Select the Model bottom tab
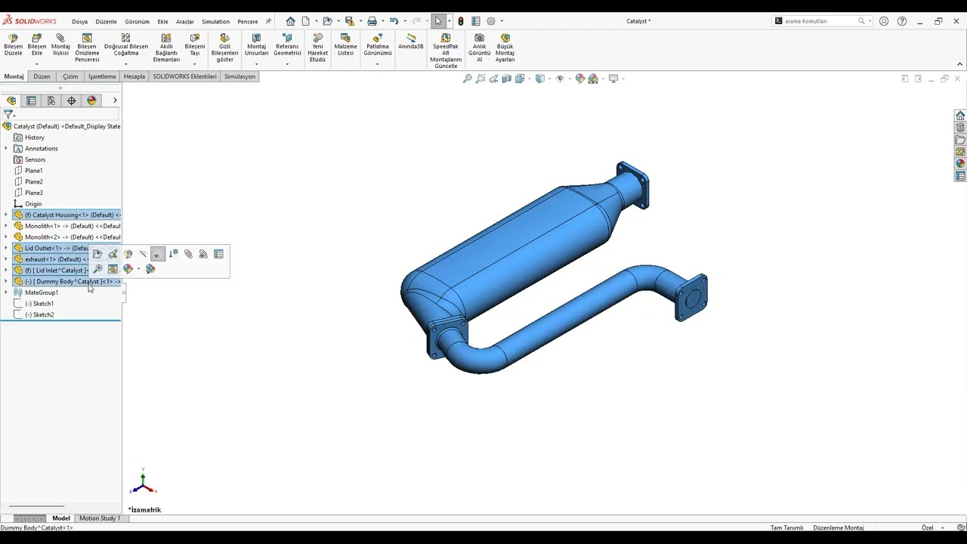This screenshot has height=544, width=967. click(x=61, y=518)
